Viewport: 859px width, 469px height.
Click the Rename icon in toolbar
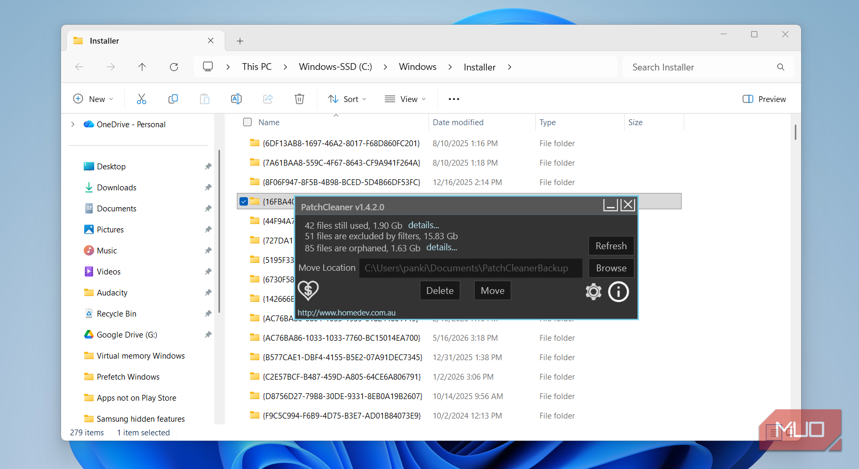click(x=236, y=99)
